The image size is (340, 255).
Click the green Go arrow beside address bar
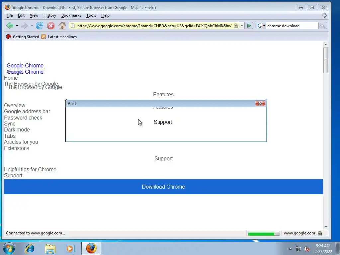tap(249, 26)
